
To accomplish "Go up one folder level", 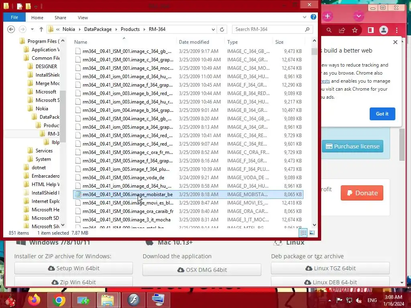I will point(41,29).
